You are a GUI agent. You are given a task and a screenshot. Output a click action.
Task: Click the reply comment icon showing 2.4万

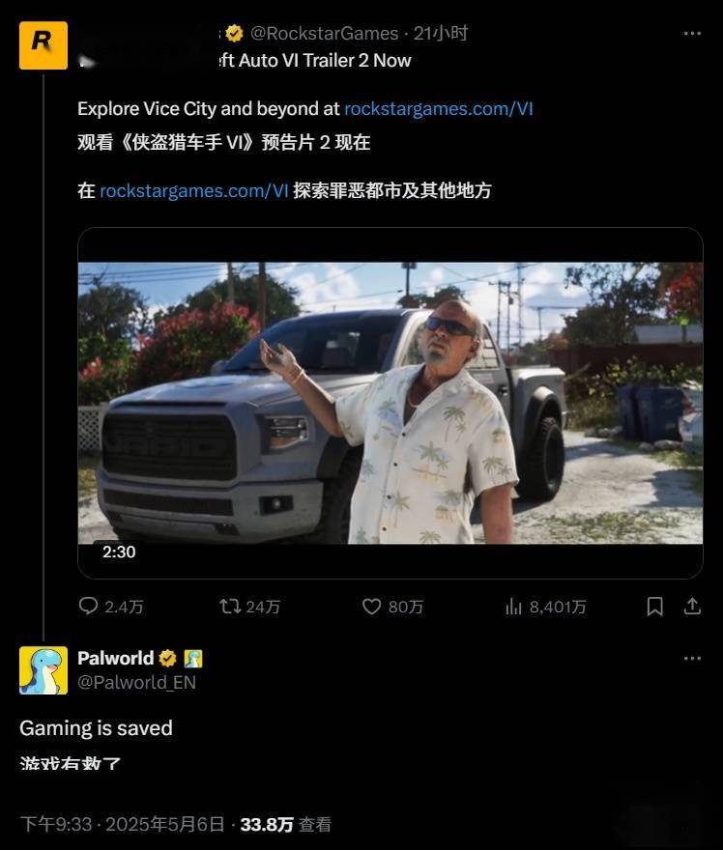click(88, 606)
